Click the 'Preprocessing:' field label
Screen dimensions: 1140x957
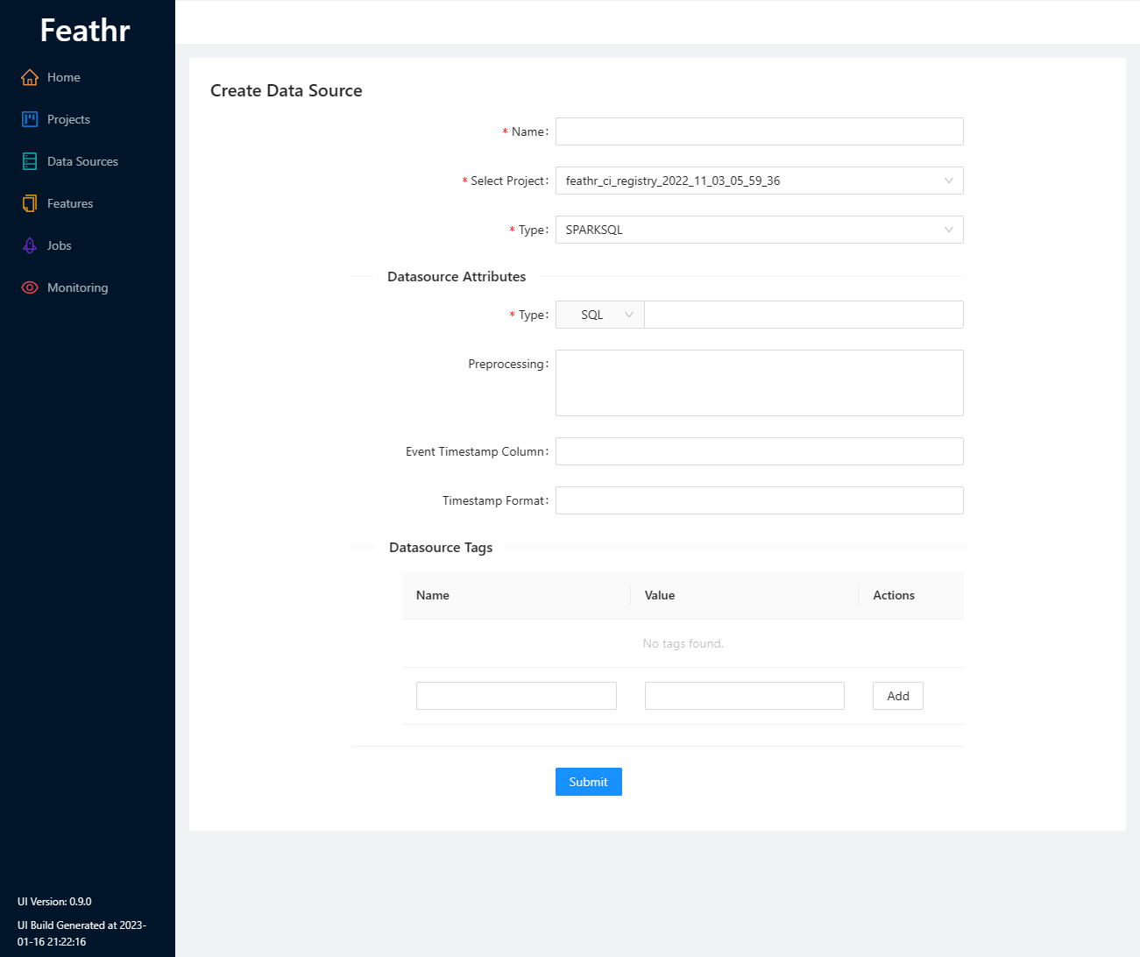click(508, 364)
